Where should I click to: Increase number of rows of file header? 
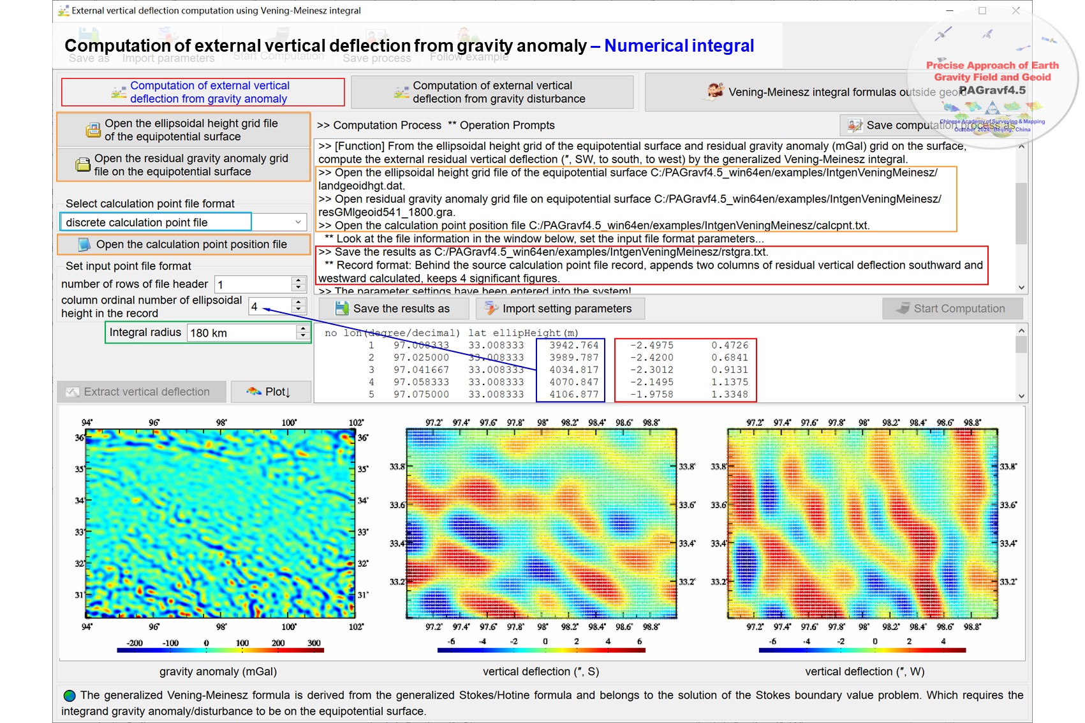point(298,281)
